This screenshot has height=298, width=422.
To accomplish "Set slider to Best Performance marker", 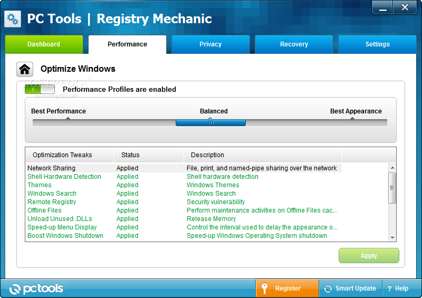I will [x=68, y=119].
